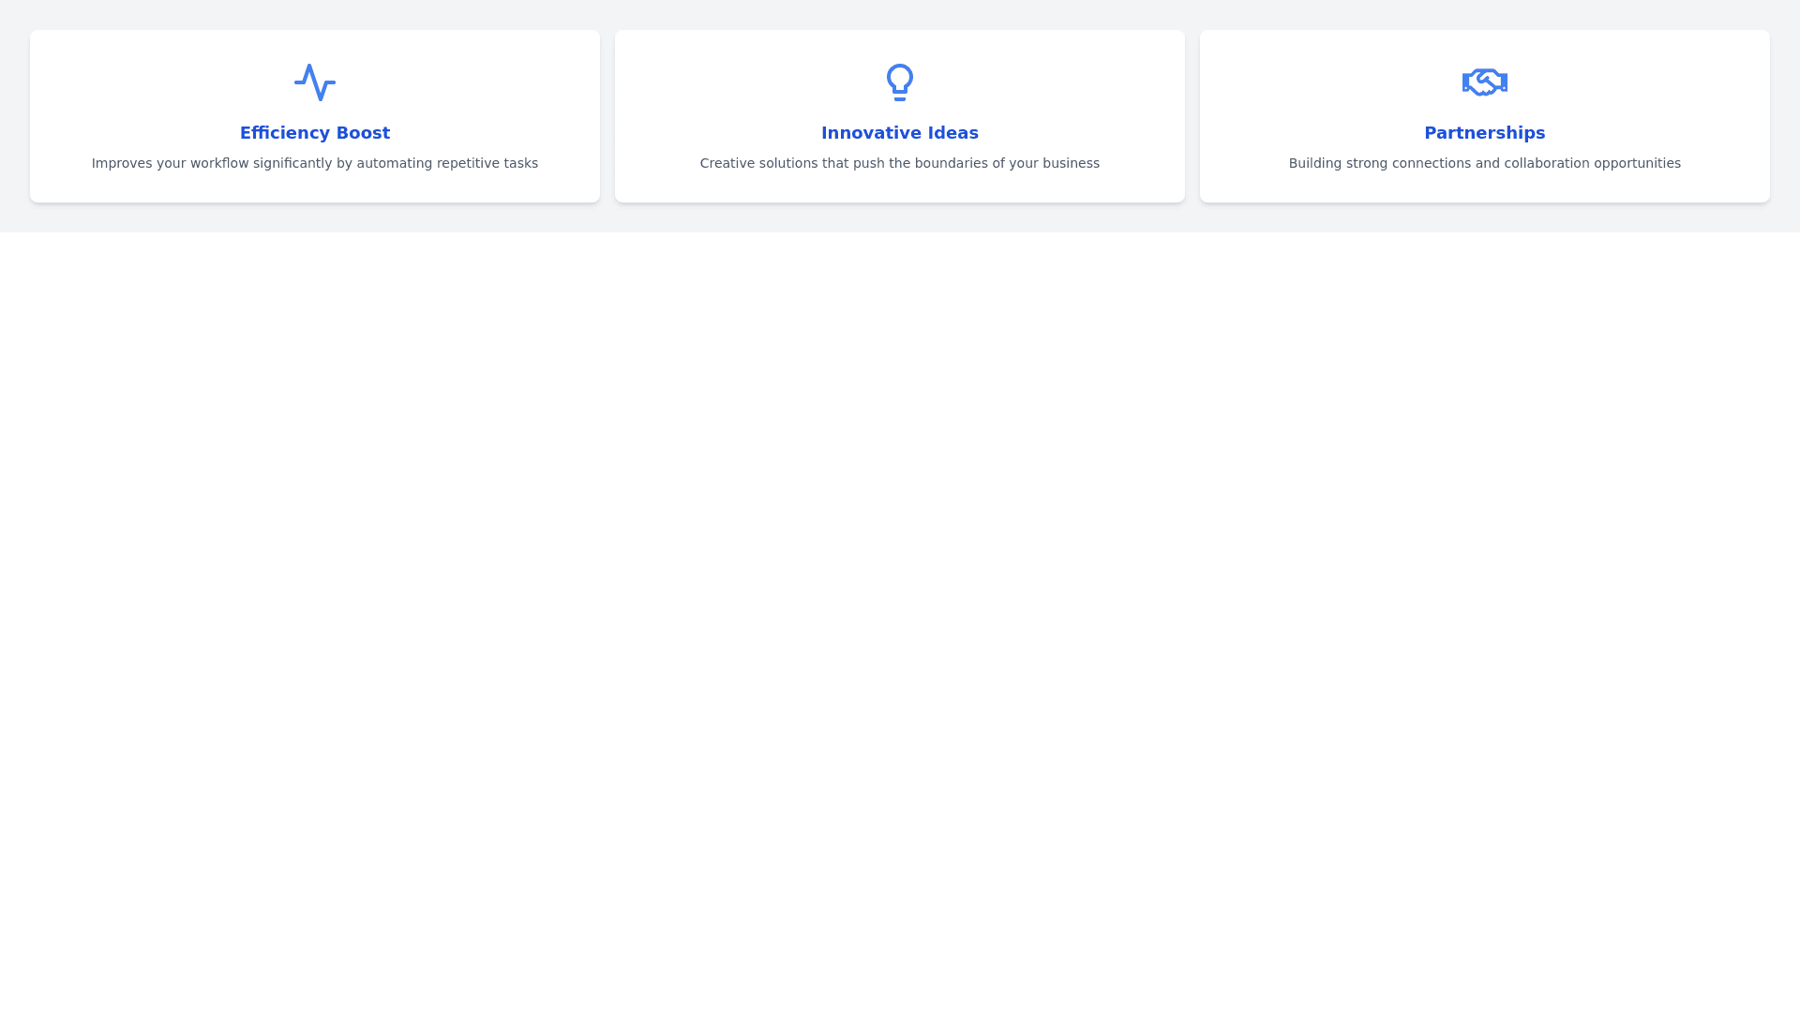The height and width of the screenshot is (1012, 1800).
Task: Click the word "collaboration" in Partnerships description
Action: tap(1546, 163)
